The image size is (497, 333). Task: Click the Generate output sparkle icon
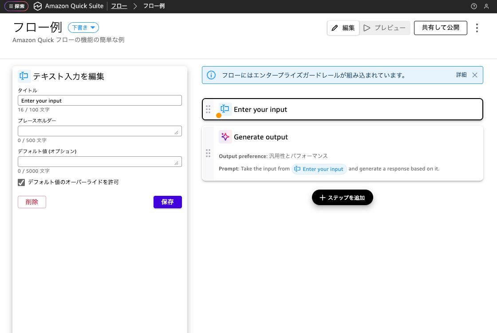point(225,137)
